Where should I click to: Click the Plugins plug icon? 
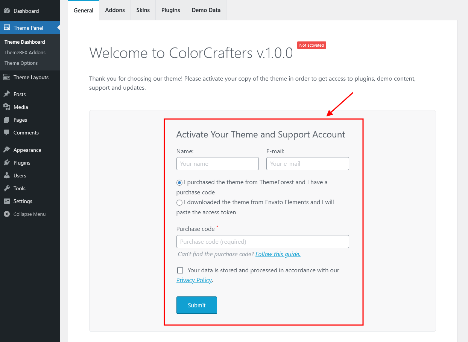(x=7, y=163)
